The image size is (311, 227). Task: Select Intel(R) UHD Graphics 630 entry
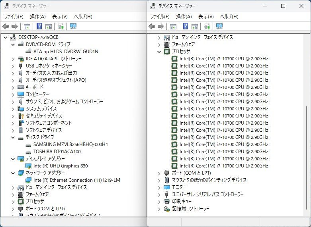click(61, 166)
